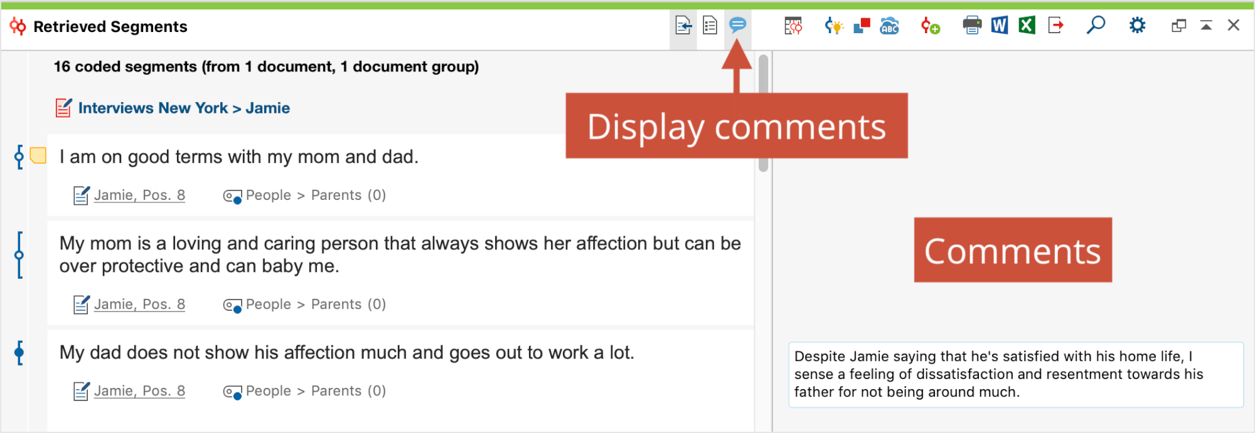Open the Interviews New York > Jamie document link
This screenshot has width=1255, height=433.
[184, 108]
